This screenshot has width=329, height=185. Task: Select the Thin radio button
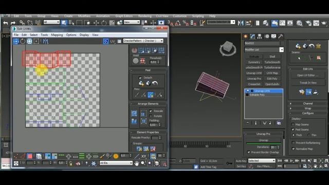pyautogui.click(x=308, y=135)
